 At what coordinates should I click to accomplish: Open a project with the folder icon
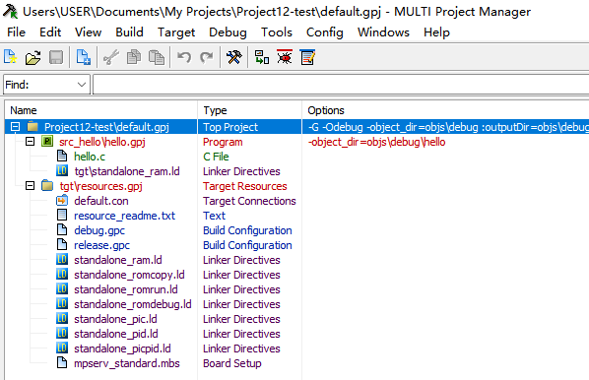(33, 57)
